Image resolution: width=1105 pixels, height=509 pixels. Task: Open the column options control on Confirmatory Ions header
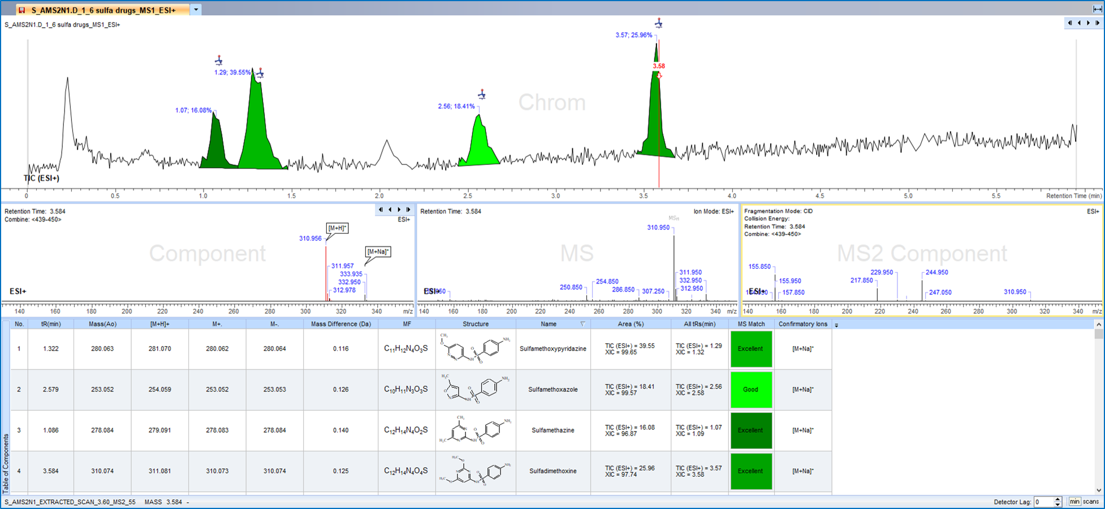click(836, 325)
